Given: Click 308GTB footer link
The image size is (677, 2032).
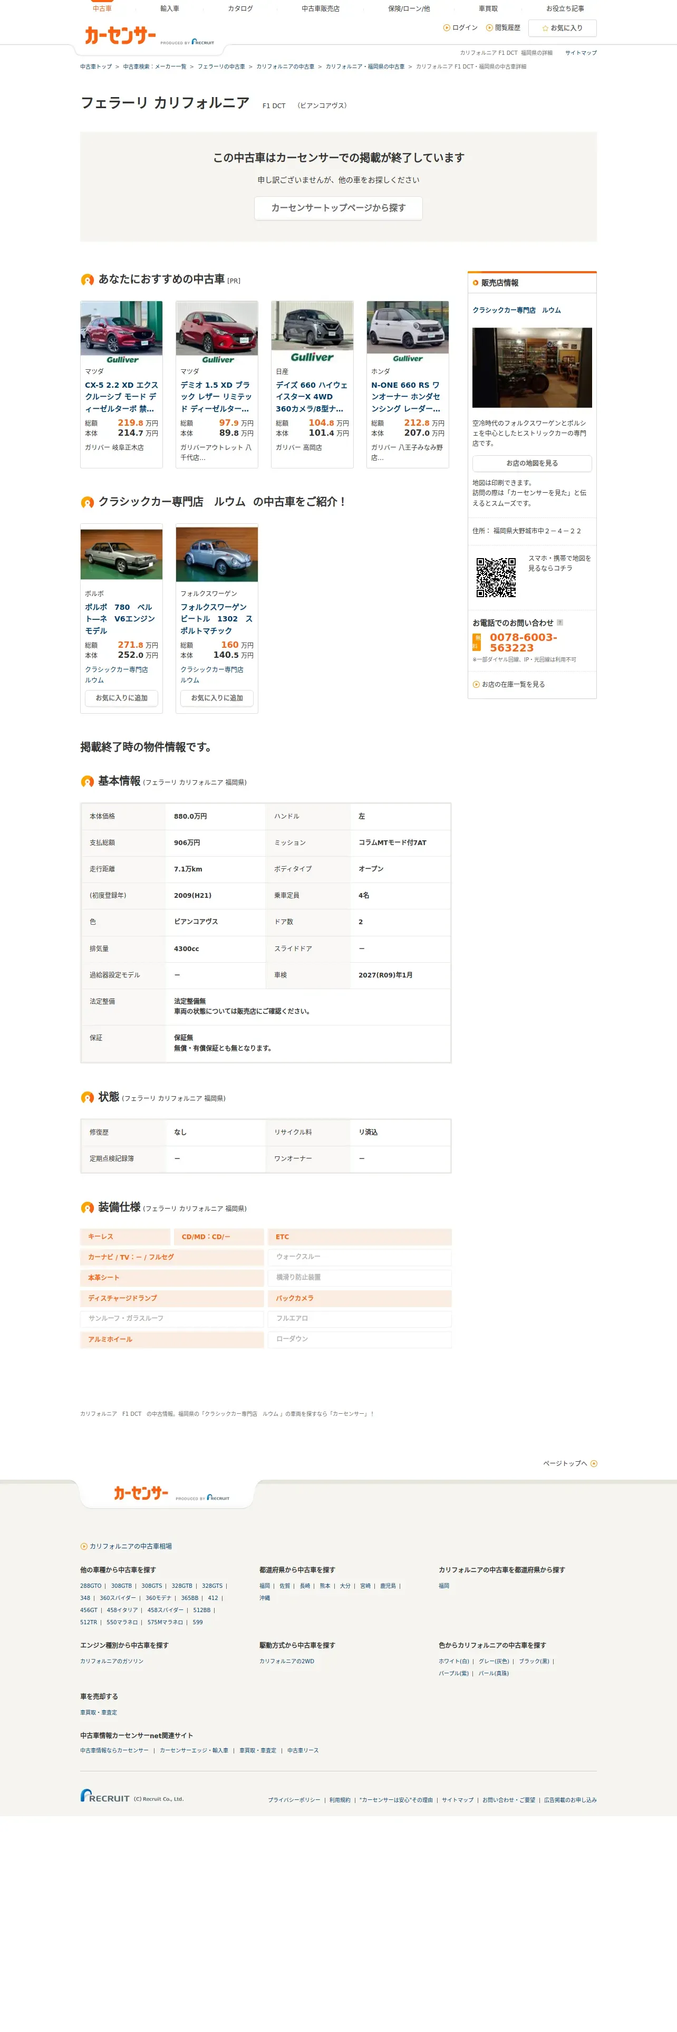Looking at the screenshot, I should 121,1586.
